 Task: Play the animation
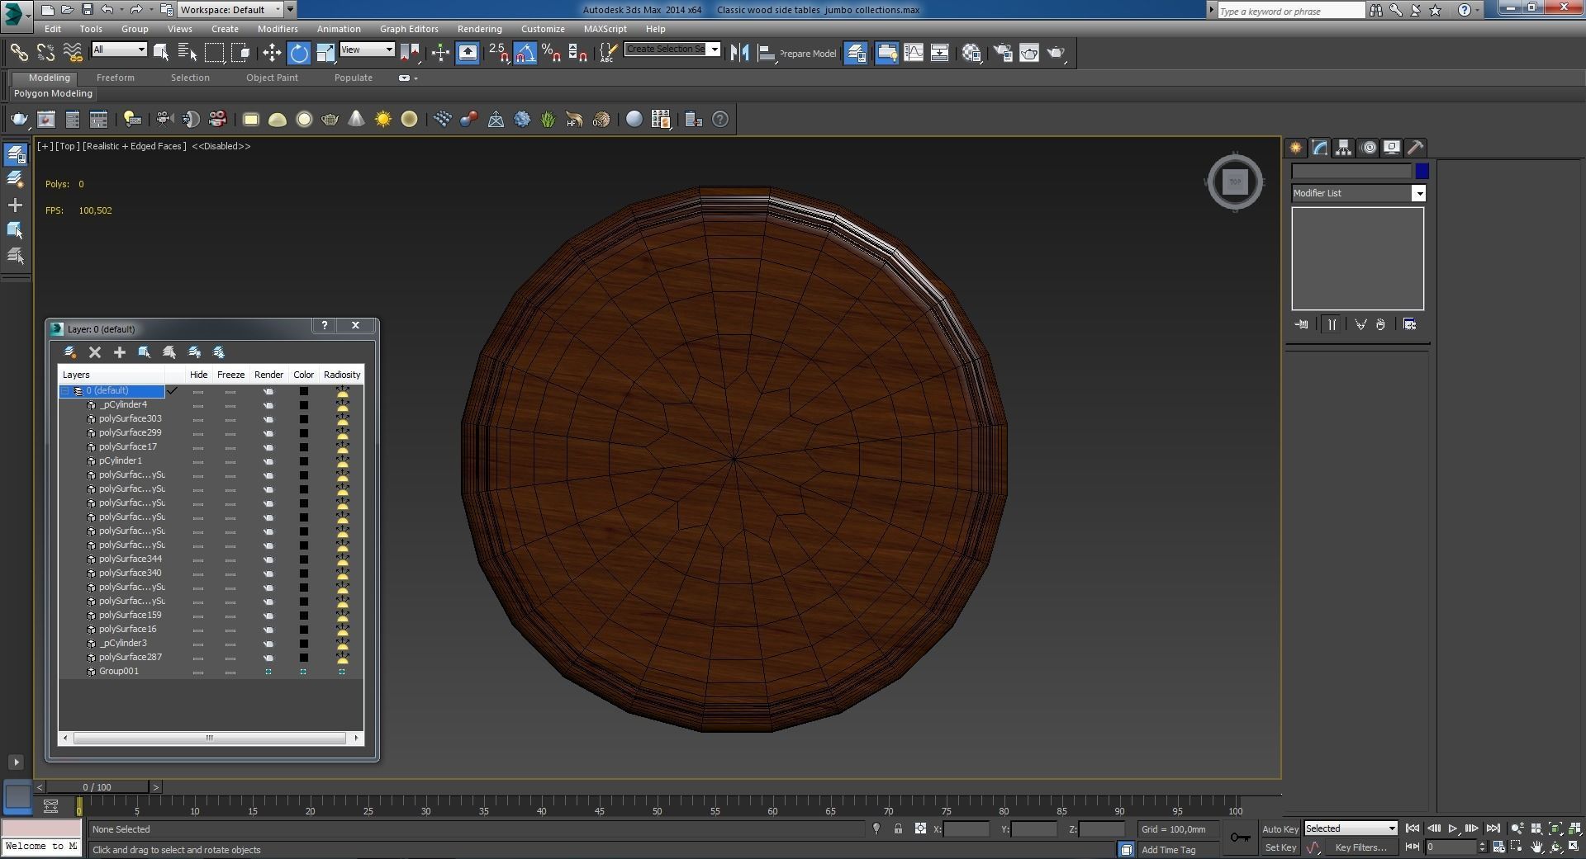(1453, 828)
